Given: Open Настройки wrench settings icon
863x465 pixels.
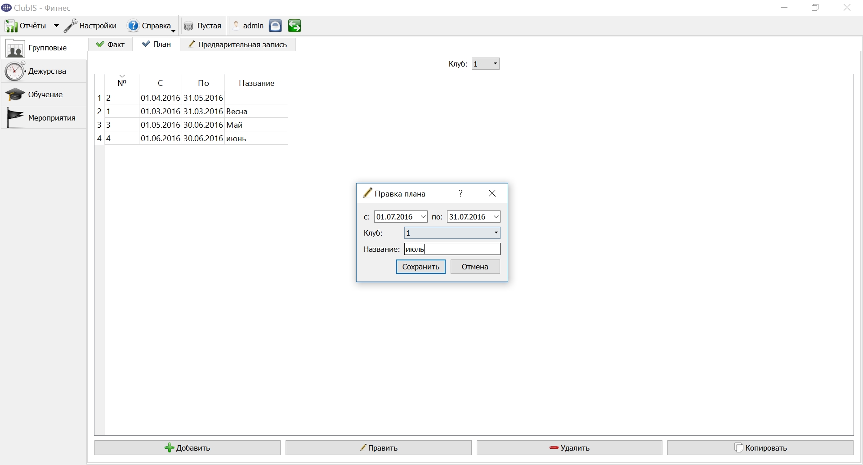Looking at the screenshot, I should (71, 26).
